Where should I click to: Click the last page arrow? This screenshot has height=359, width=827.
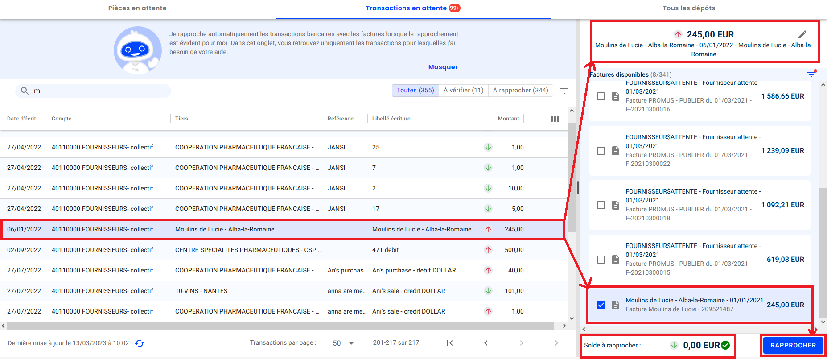(x=557, y=343)
